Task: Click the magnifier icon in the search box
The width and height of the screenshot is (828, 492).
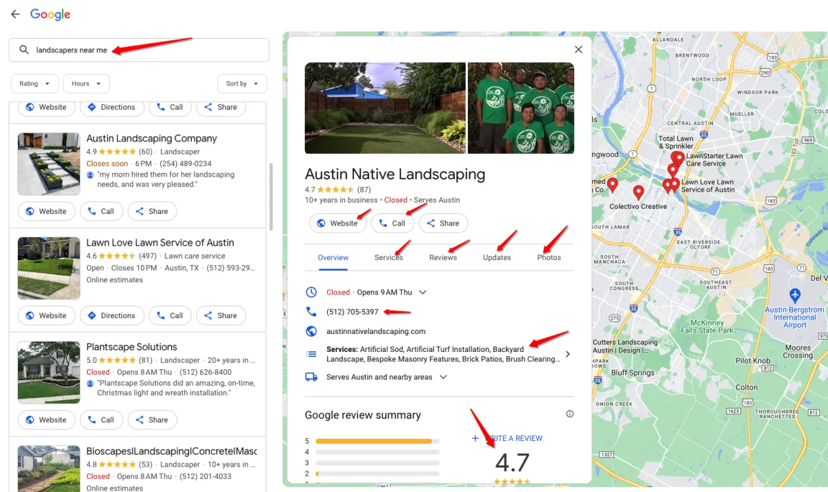Action: point(24,50)
